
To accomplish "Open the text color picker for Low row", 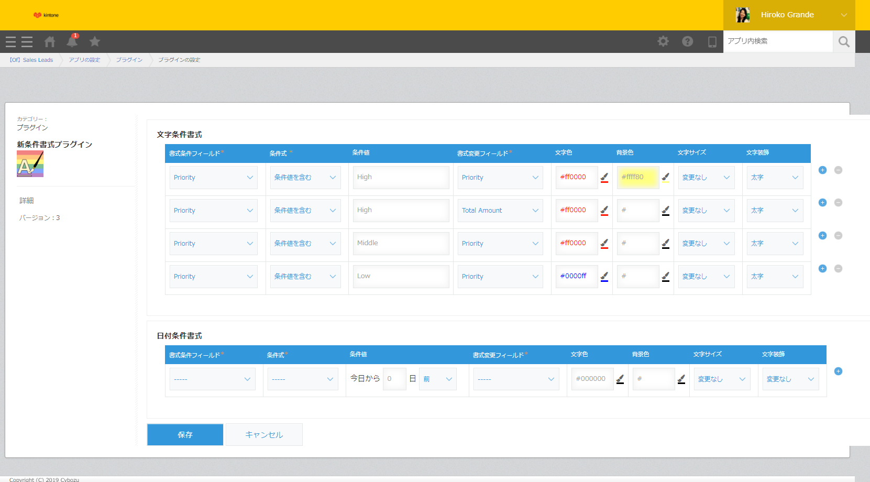I will pos(604,277).
